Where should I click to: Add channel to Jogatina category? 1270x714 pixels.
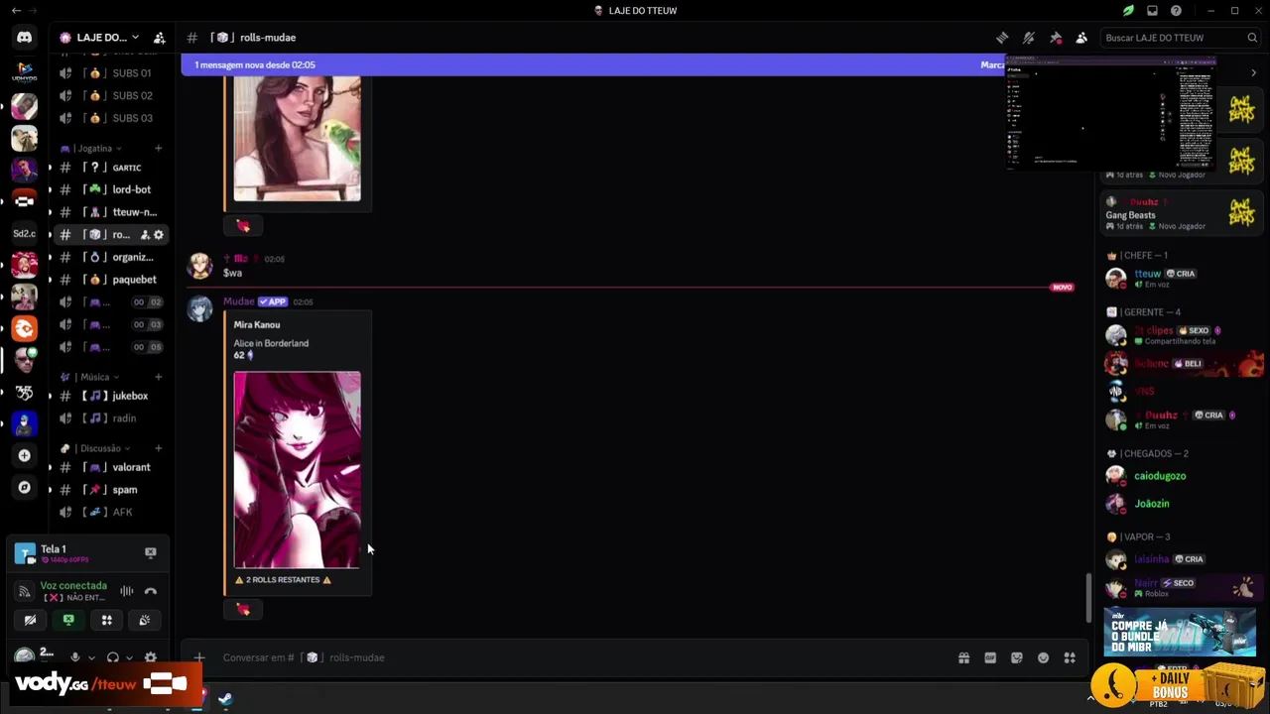pyautogui.click(x=158, y=149)
